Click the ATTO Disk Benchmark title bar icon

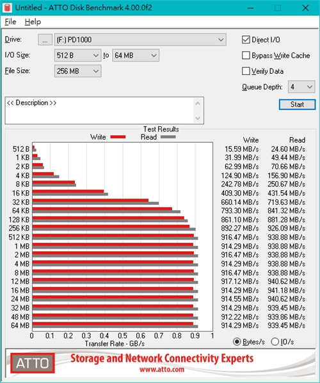7,8
